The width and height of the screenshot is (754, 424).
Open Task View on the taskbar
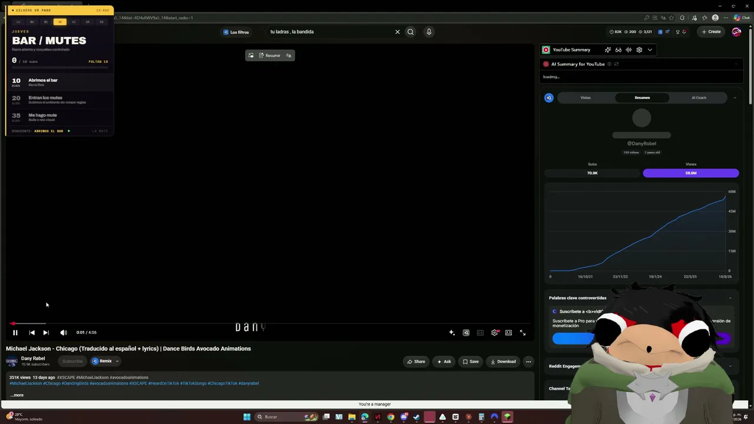[326, 417]
